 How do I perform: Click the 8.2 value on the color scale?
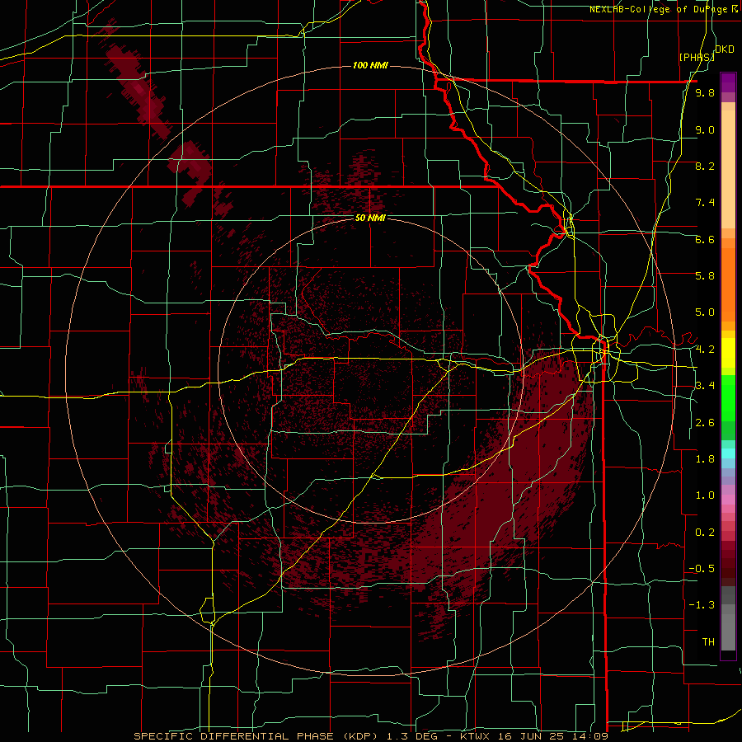705,166
